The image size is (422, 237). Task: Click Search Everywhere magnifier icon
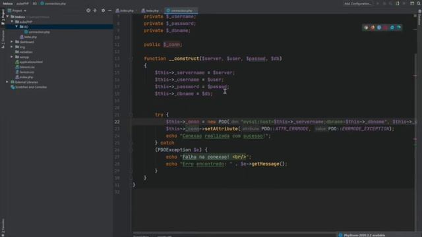tap(419, 3)
